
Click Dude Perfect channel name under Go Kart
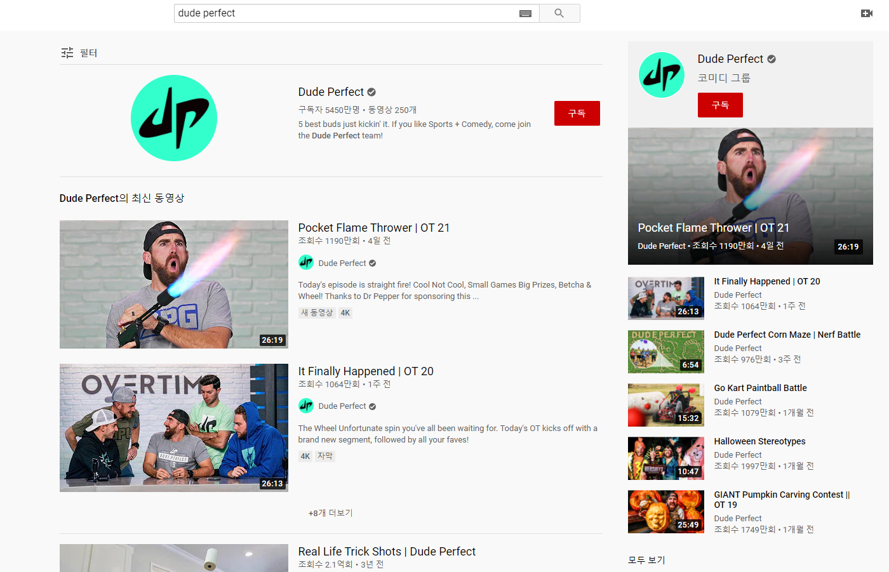point(738,402)
